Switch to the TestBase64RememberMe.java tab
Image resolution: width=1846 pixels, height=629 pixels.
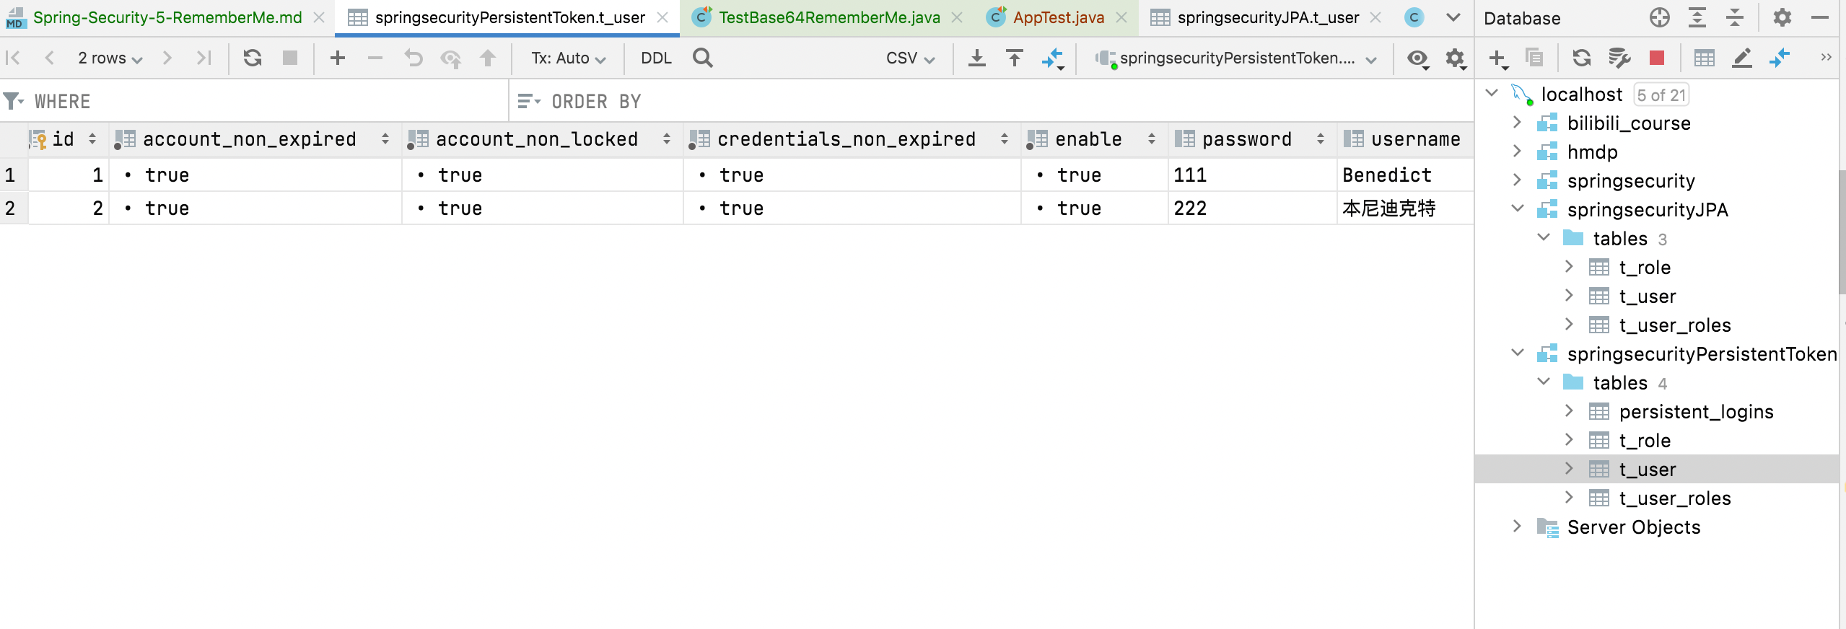(x=828, y=17)
